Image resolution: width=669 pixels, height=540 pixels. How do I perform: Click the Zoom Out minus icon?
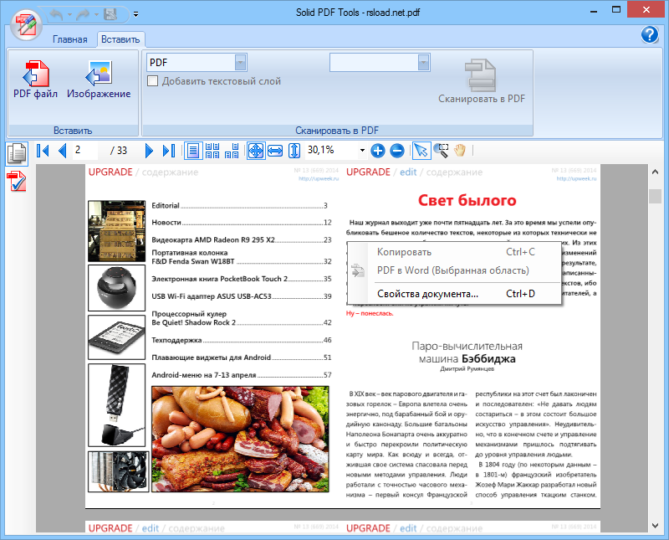(398, 151)
